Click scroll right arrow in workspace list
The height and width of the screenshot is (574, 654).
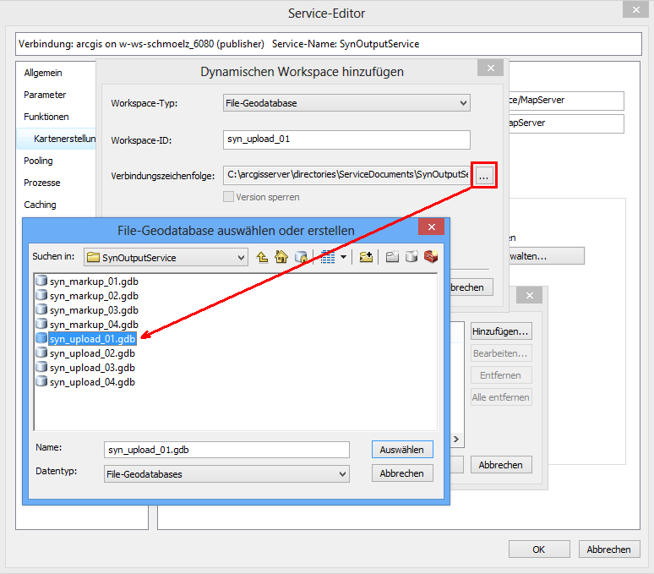(x=456, y=439)
